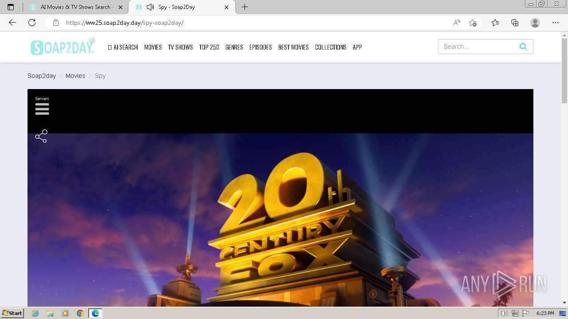Click the Spy breadcrumb text
The height and width of the screenshot is (319, 568).
pyautogui.click(x=100, y=76)
